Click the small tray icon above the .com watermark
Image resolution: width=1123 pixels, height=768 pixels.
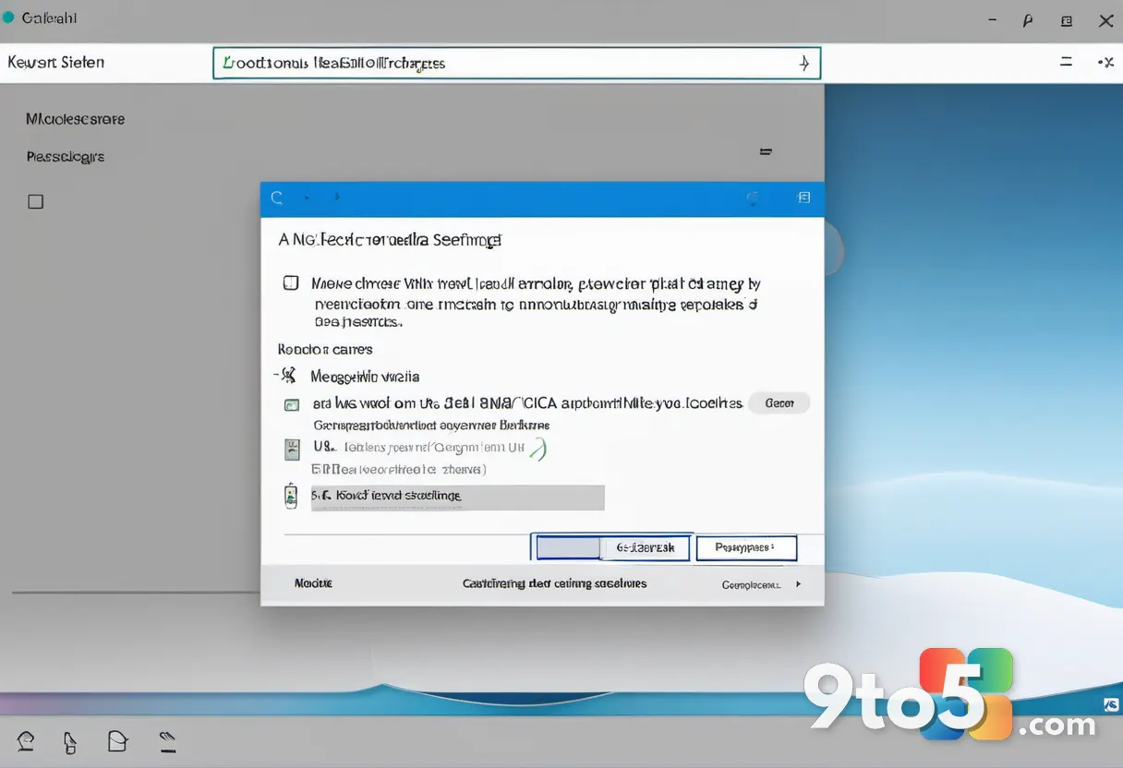point(1112,704)
